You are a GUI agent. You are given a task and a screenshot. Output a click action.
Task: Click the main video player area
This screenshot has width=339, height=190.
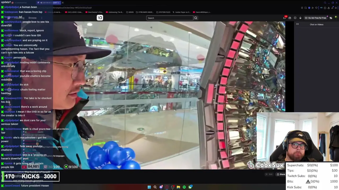pos(169,95)
